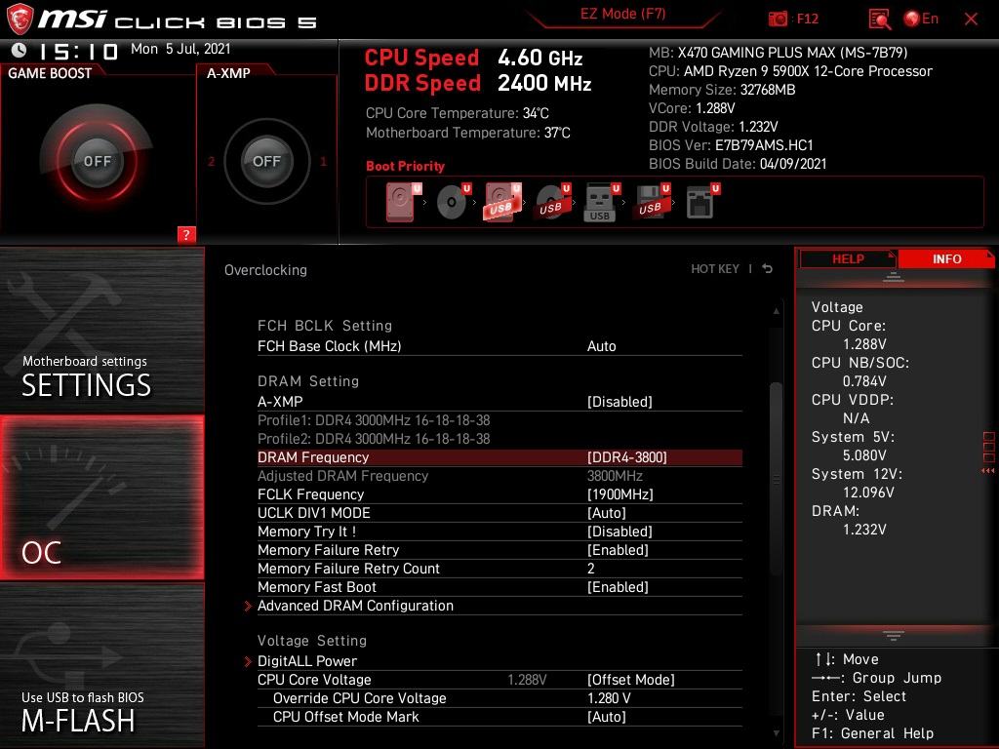Image resolution: width=999 pixels, height=749 pixels.
Task: Click the settings list scrollbar thumb
Action: click(776, 479)
